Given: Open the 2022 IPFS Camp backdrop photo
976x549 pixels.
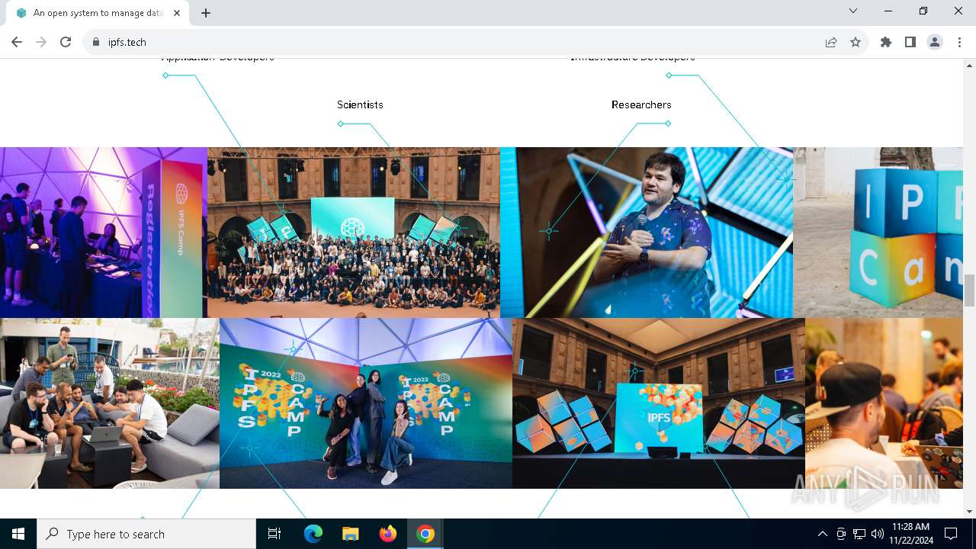Looking at the screenshot, I should click(x=366, y=403).
